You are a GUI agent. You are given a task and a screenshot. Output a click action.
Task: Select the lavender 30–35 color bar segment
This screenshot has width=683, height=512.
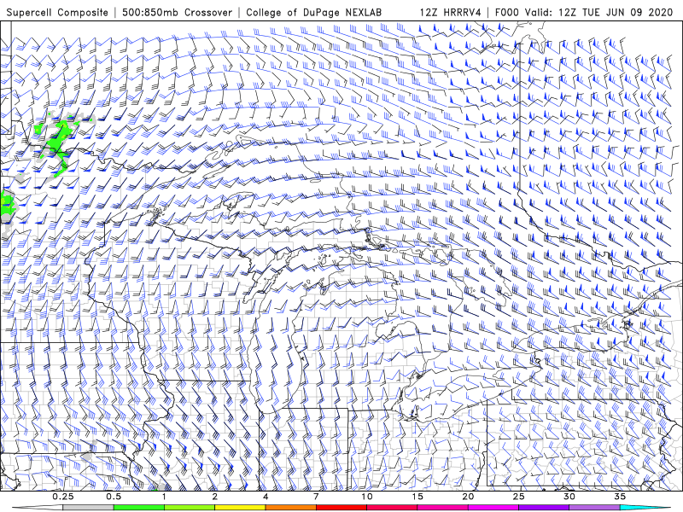click(594, 508)
